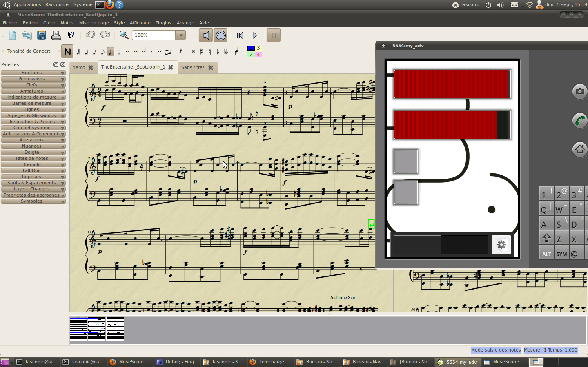Open the Fichier menu
The height and width of the screenshot is (367, 588).
pyautogui.click(x=10, y=23)
